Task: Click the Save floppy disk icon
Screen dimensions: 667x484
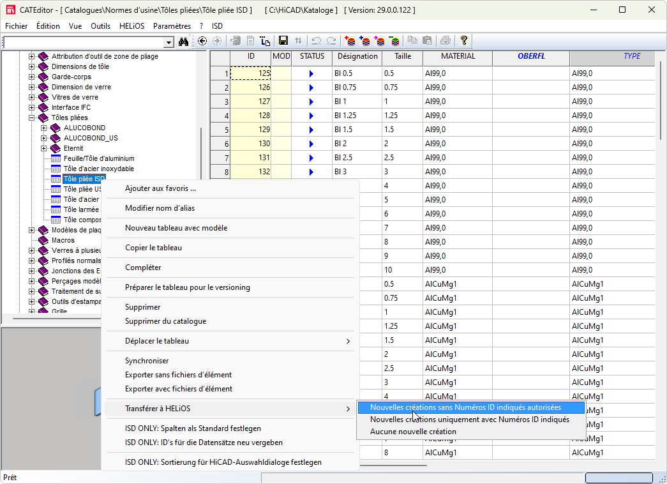Action: coord(283,41)
